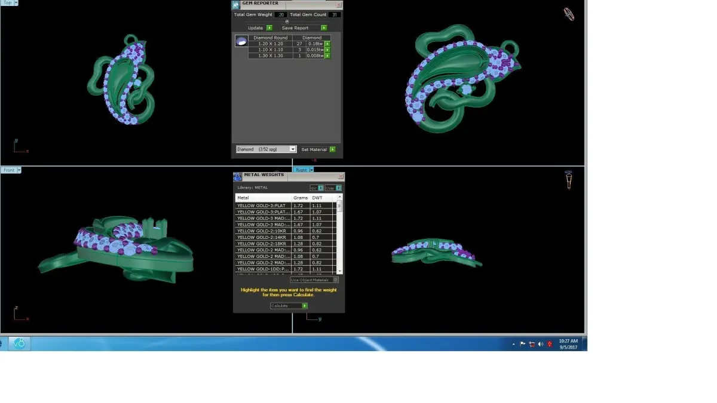Viewport: 717px width, 403px height.
Task: Click the figure icon in Right viewport corner
Action: click(569, 180)
